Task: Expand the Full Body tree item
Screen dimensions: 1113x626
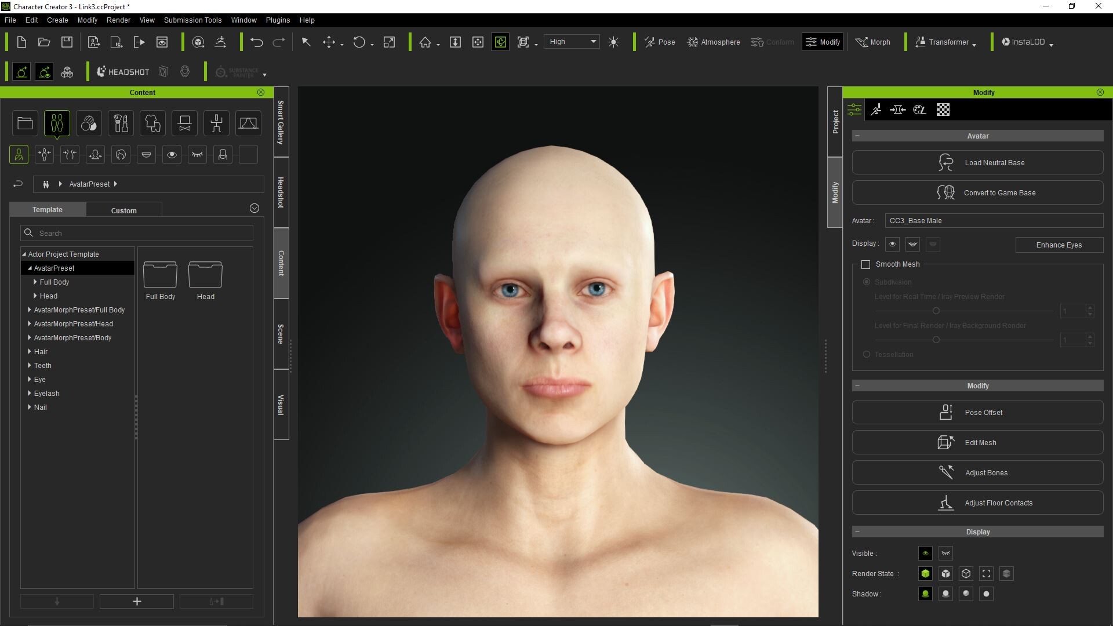Action: [35, 282]
